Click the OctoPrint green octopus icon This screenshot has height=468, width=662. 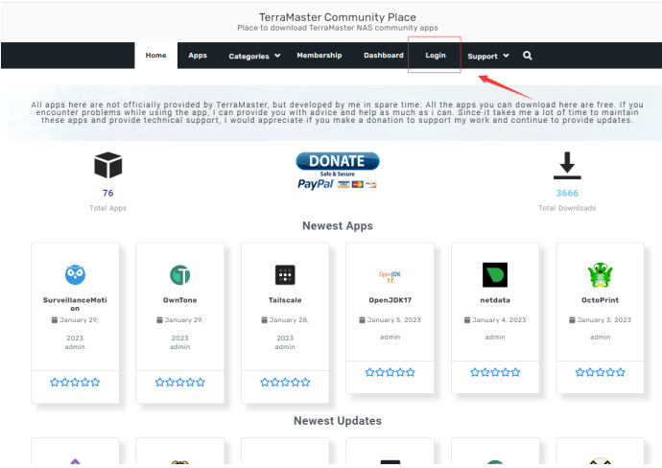(x=600, y=274)
